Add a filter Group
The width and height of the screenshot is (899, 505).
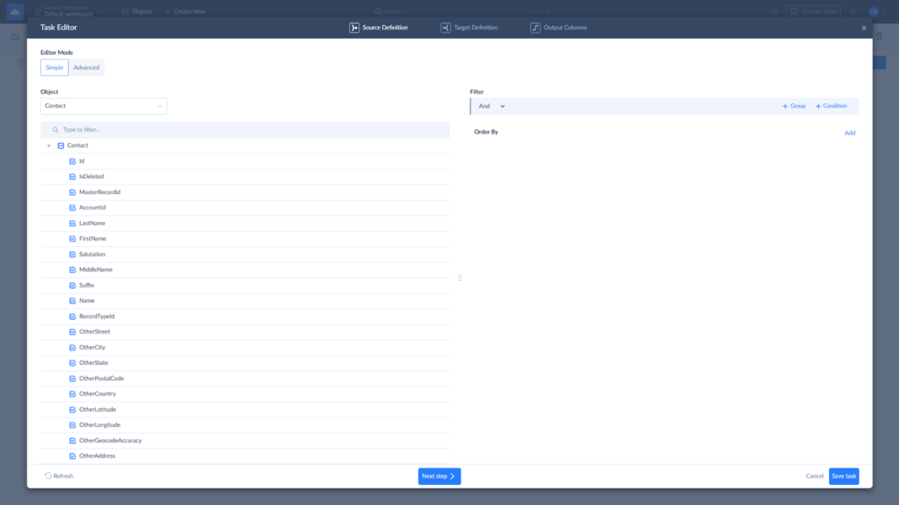point(794,106)
